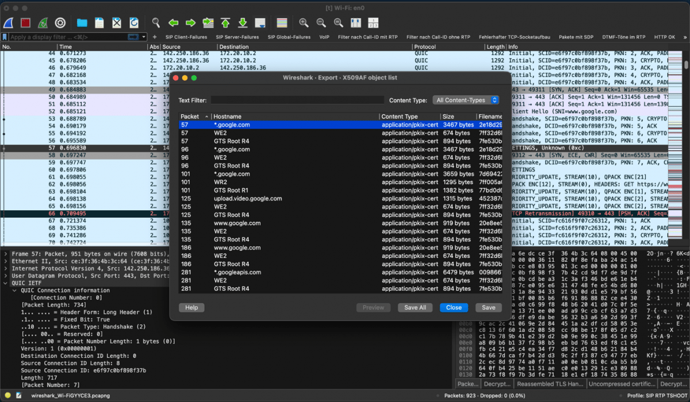Click the shark fin start capture icon
Image resolution: width=690 pixels, height=402 pixels.
point(9,23)
